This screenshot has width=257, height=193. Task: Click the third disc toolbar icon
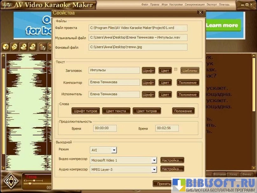click(24, 47)
